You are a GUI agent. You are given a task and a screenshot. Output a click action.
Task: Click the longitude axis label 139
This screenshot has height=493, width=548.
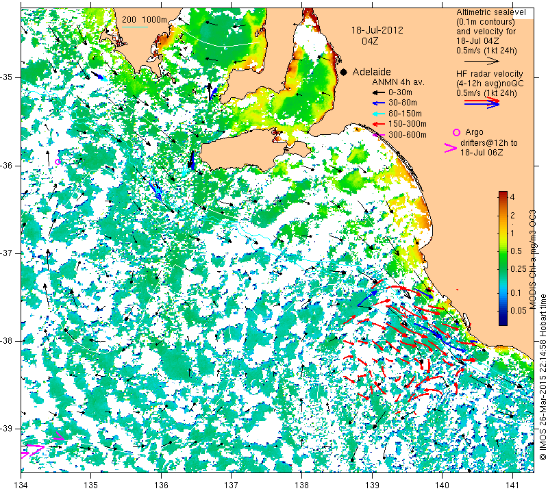(x=372, y=485)
